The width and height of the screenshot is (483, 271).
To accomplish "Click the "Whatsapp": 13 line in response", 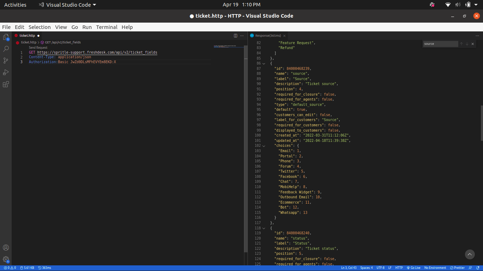I will (x=293, y=213).
